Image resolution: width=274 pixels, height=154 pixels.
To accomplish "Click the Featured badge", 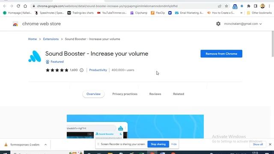I will point(55,62).
